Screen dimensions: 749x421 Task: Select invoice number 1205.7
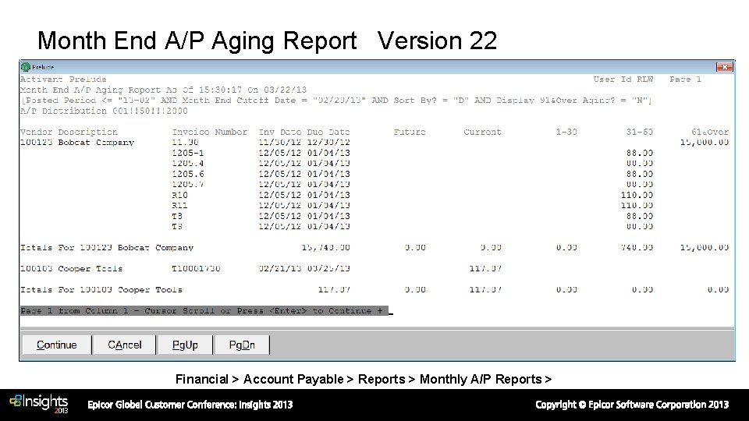click(x=188, y=184)
